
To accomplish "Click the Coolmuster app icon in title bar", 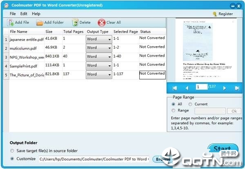I will tap(6, 5).
